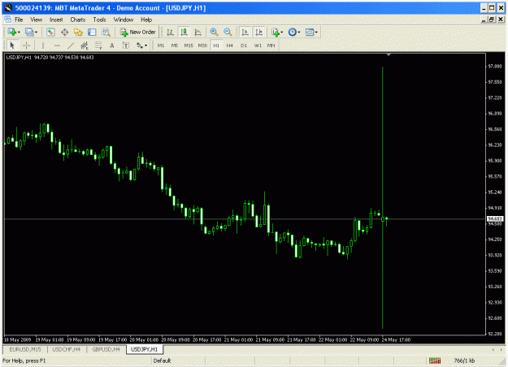Click the current price label 94.683

tap(495, 219)
